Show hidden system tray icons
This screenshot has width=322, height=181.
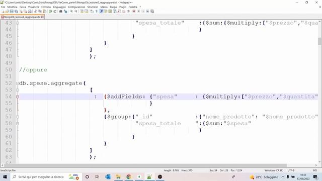tap(283, 177)
